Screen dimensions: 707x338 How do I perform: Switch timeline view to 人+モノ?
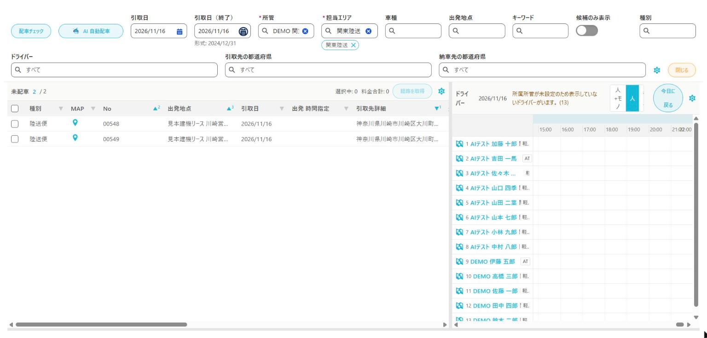[618, 98]
